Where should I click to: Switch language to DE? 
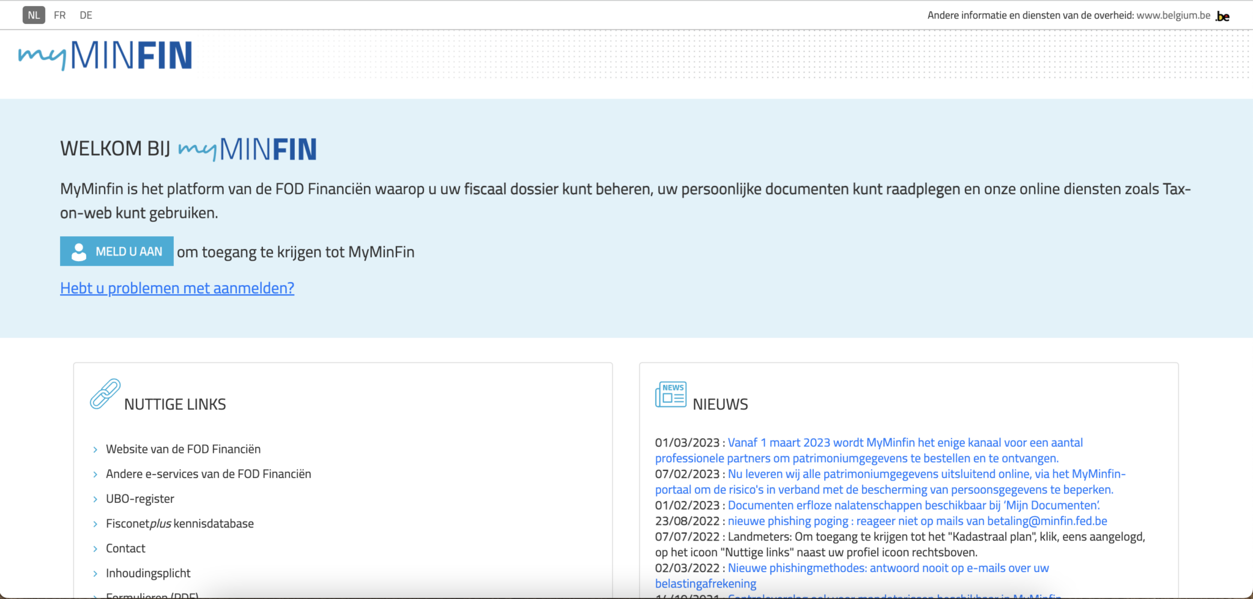click(x=86, y=15)
